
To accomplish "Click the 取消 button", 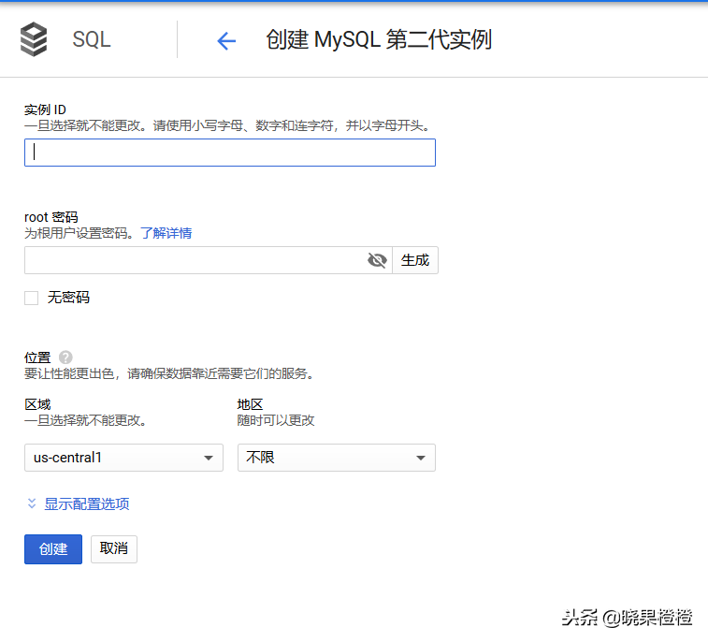I will pyautogui.click(x=114, y=549).
